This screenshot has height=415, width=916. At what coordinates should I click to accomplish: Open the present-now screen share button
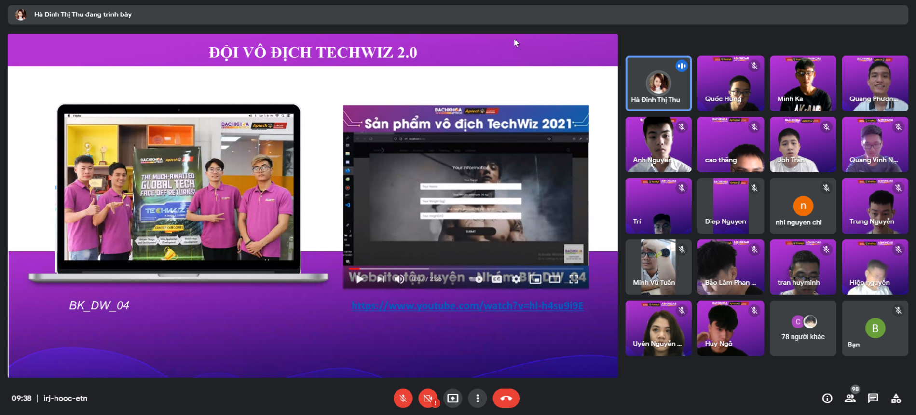pyautogui.click(x=452, y=398)
